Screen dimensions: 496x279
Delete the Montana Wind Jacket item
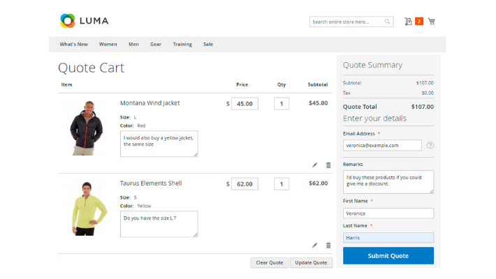(x=328, y=165)
